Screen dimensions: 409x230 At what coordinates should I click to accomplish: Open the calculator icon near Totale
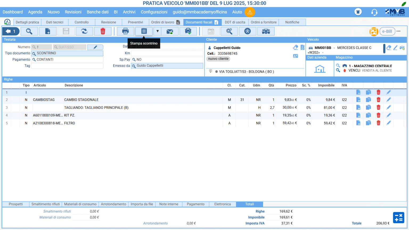coord(398,217)
